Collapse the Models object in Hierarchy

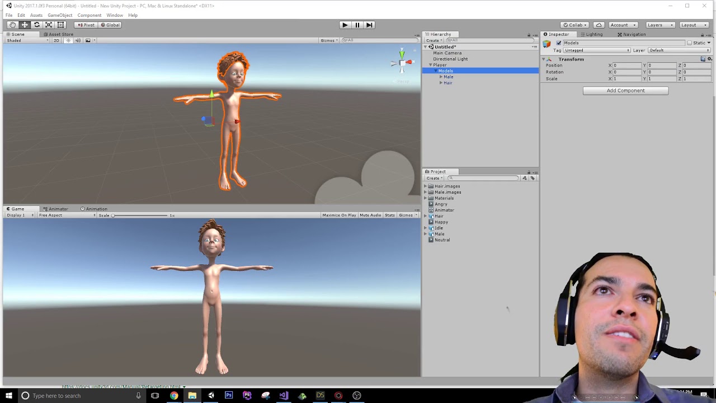coord(436,71)
